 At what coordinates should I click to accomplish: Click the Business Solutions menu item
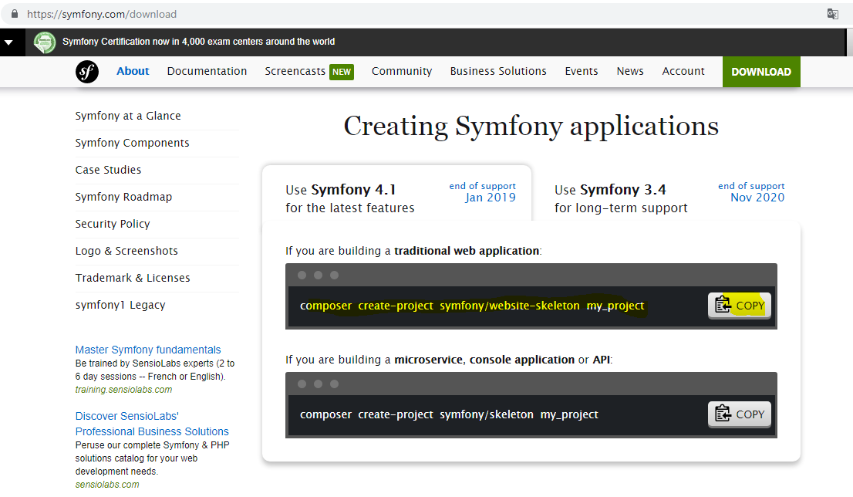[x=498, y=71]
